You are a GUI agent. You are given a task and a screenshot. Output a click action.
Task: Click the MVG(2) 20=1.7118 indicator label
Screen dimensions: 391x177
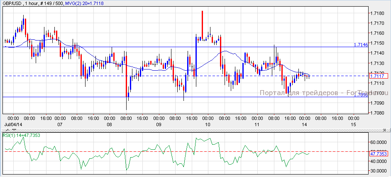pyautogui.click(x=85, y=4)
